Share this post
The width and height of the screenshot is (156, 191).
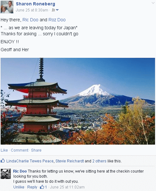pyautogui.click(x=36, y=150)
